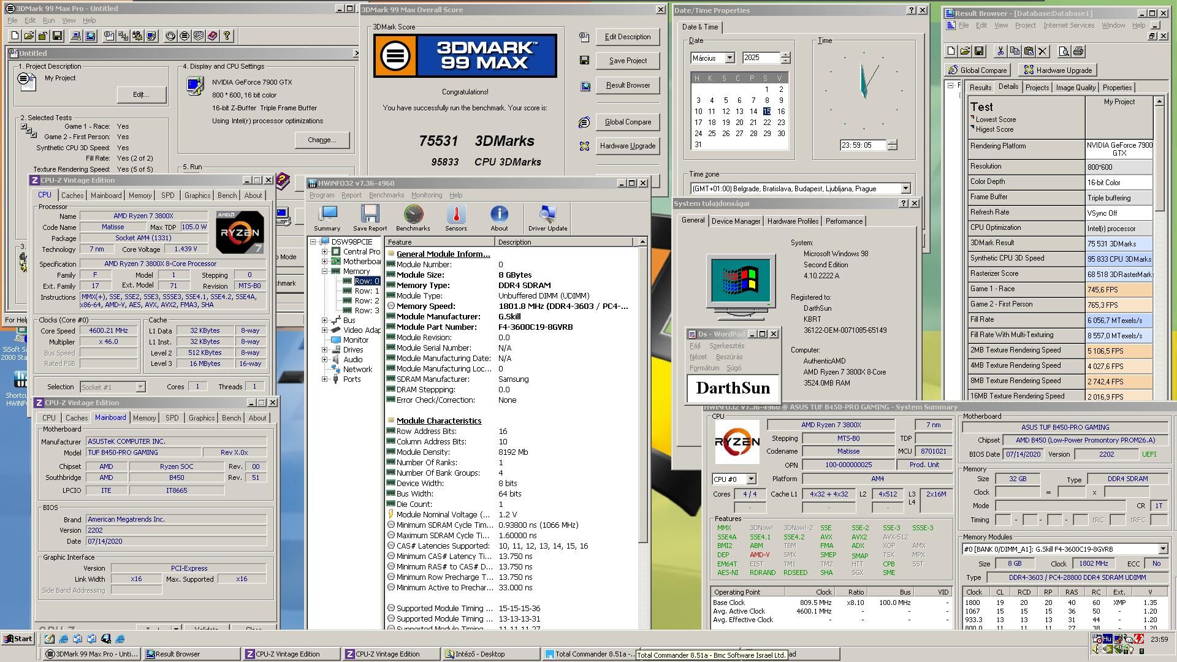Click Result Browser button in score dialog

click(628, 85)
